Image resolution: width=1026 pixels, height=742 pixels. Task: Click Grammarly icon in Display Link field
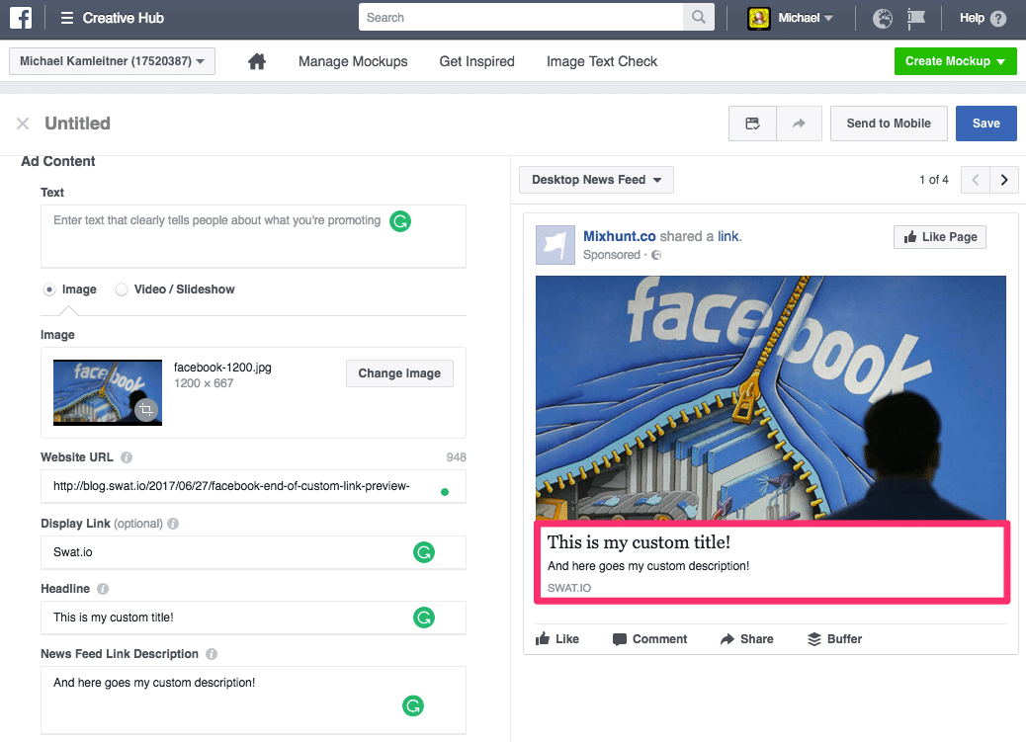[424, 552]
